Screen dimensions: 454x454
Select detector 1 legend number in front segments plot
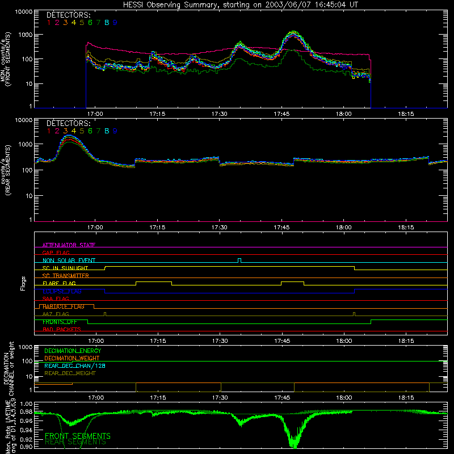pos(49,23)
